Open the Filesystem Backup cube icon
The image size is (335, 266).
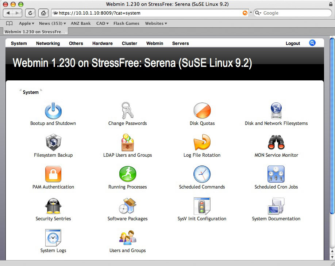[x=53, y=142]
